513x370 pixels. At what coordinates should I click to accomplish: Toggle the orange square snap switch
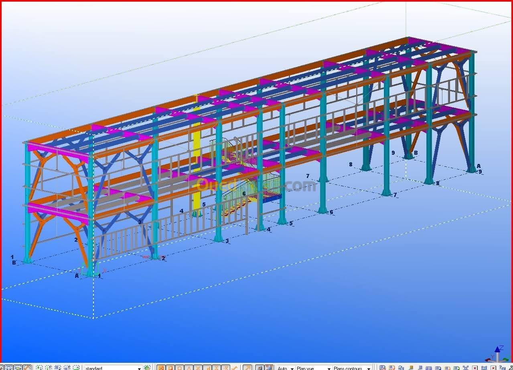[170, 368]
